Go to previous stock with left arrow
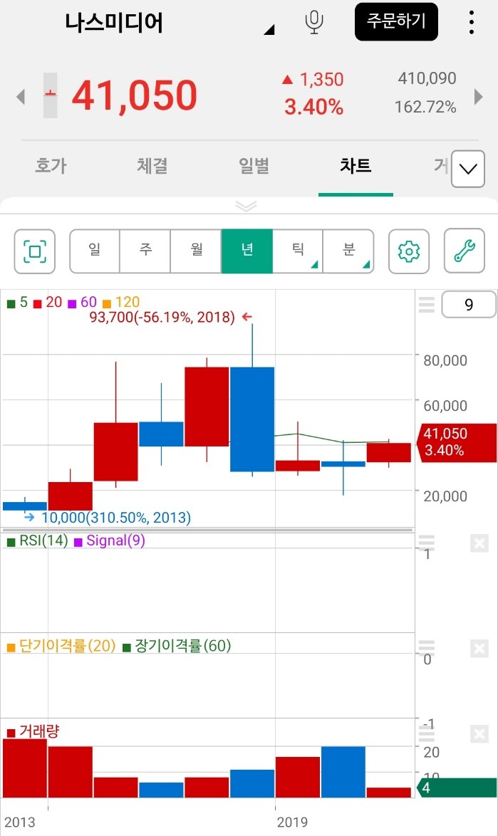Viewport: 498px width, 836px height. pyautogui.click(x=21, y=97)
